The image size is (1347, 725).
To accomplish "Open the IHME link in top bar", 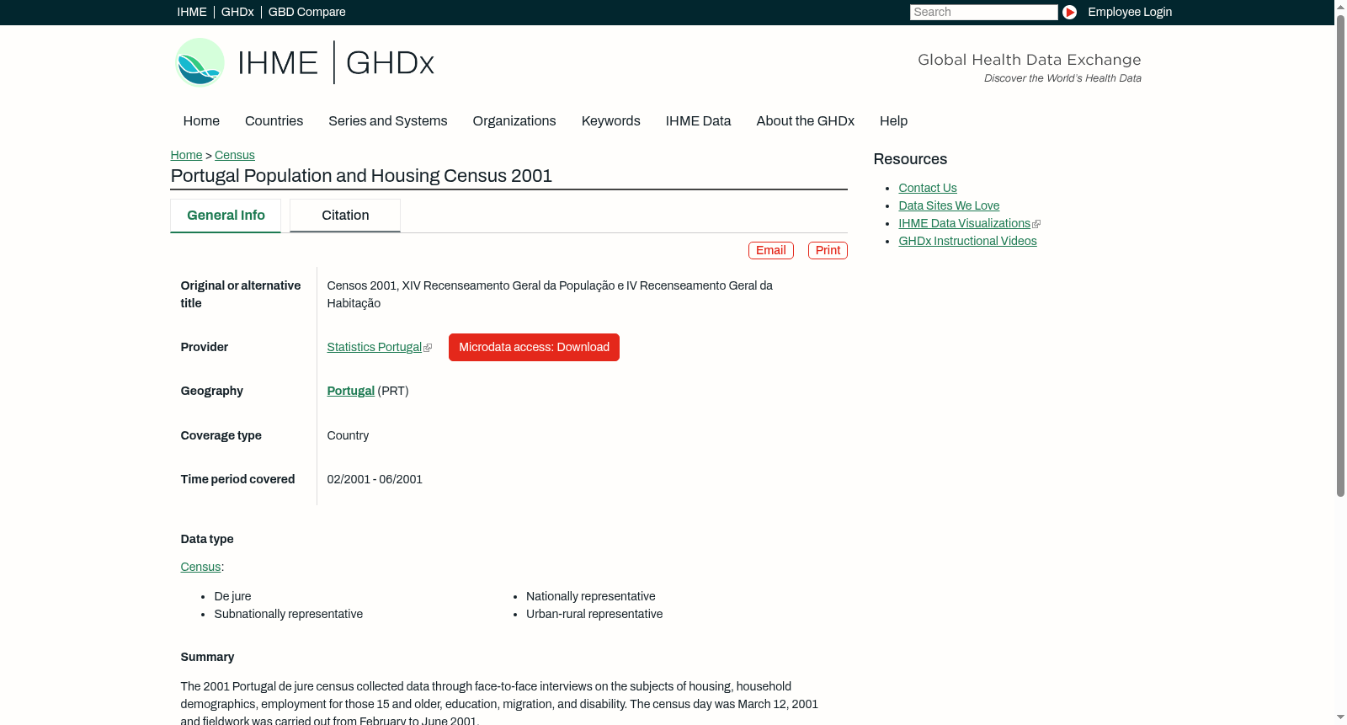I will [192, 12].
